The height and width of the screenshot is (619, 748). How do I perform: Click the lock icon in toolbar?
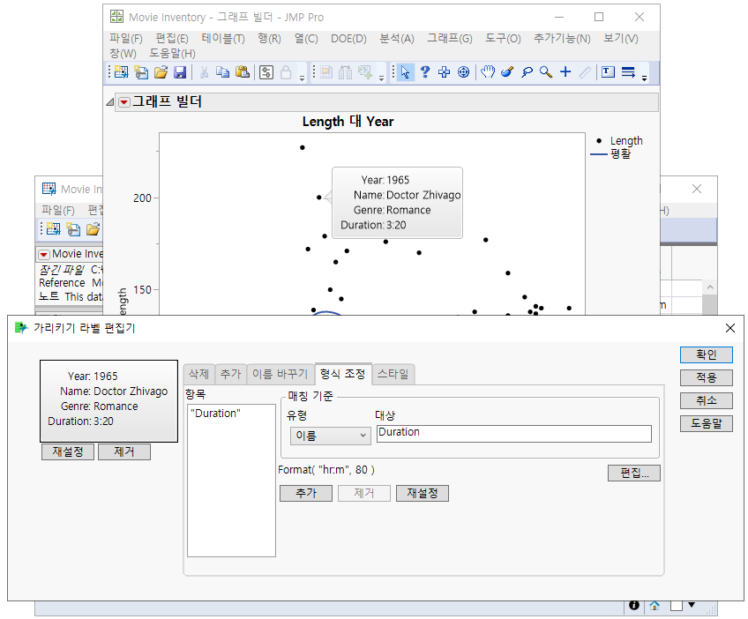coord(286,72)
